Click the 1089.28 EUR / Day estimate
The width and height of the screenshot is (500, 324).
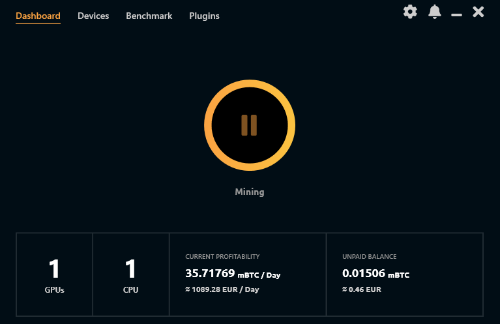(x=222, y=289)
